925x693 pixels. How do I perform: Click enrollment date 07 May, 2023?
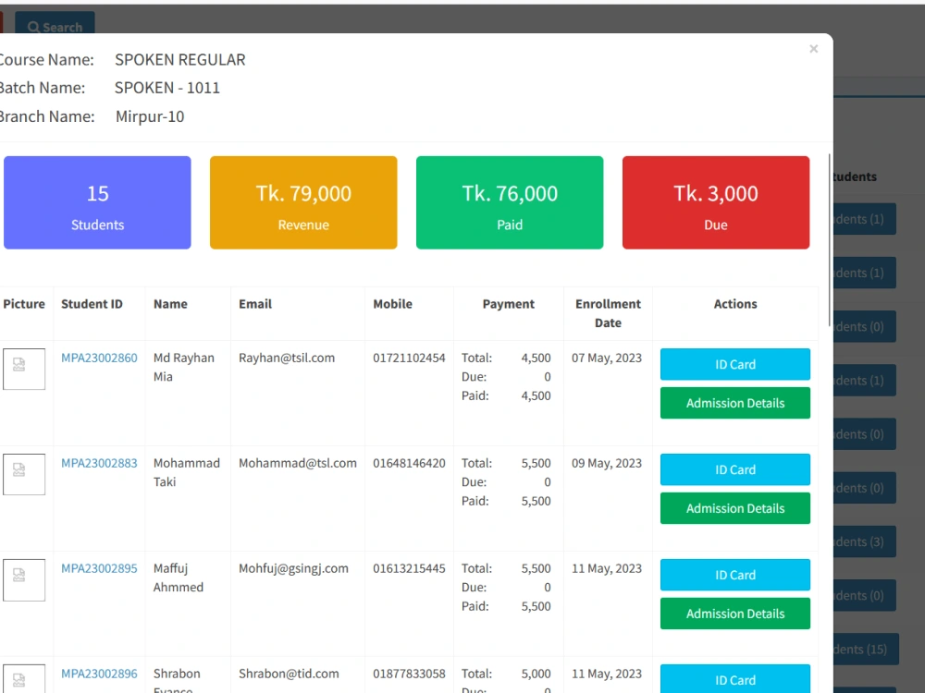point(607,358)
